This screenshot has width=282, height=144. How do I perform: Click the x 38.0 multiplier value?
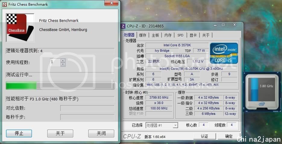(x=159, y=103)
